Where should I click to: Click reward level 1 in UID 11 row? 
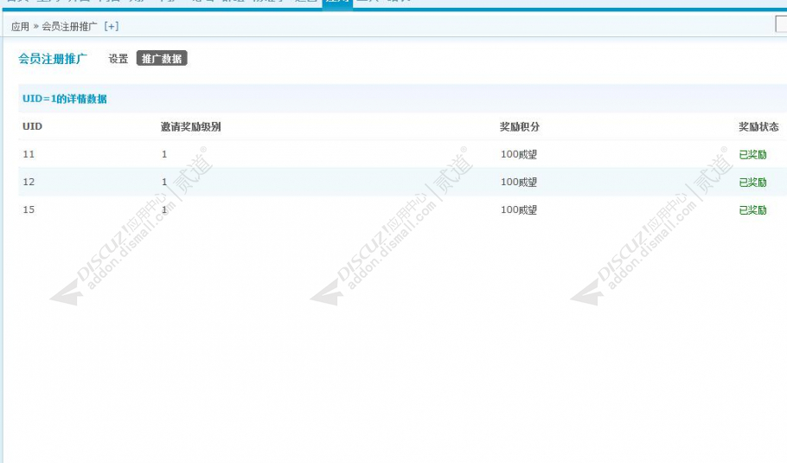point(164,154)
